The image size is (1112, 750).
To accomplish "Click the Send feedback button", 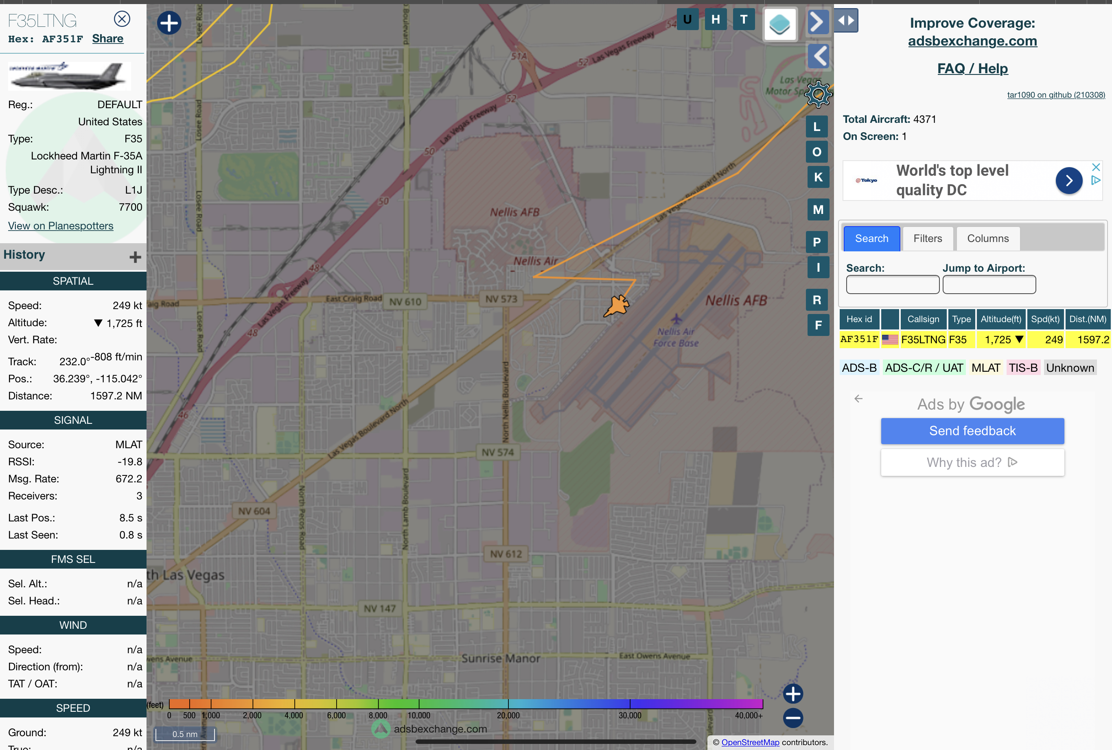I will point(972,431).
